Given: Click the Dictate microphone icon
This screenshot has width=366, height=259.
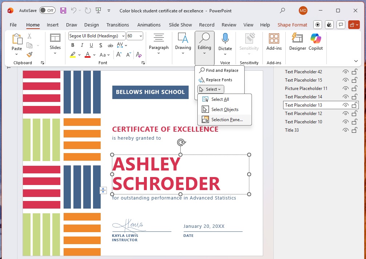Looking at the screenshot, I should [225, 38].
